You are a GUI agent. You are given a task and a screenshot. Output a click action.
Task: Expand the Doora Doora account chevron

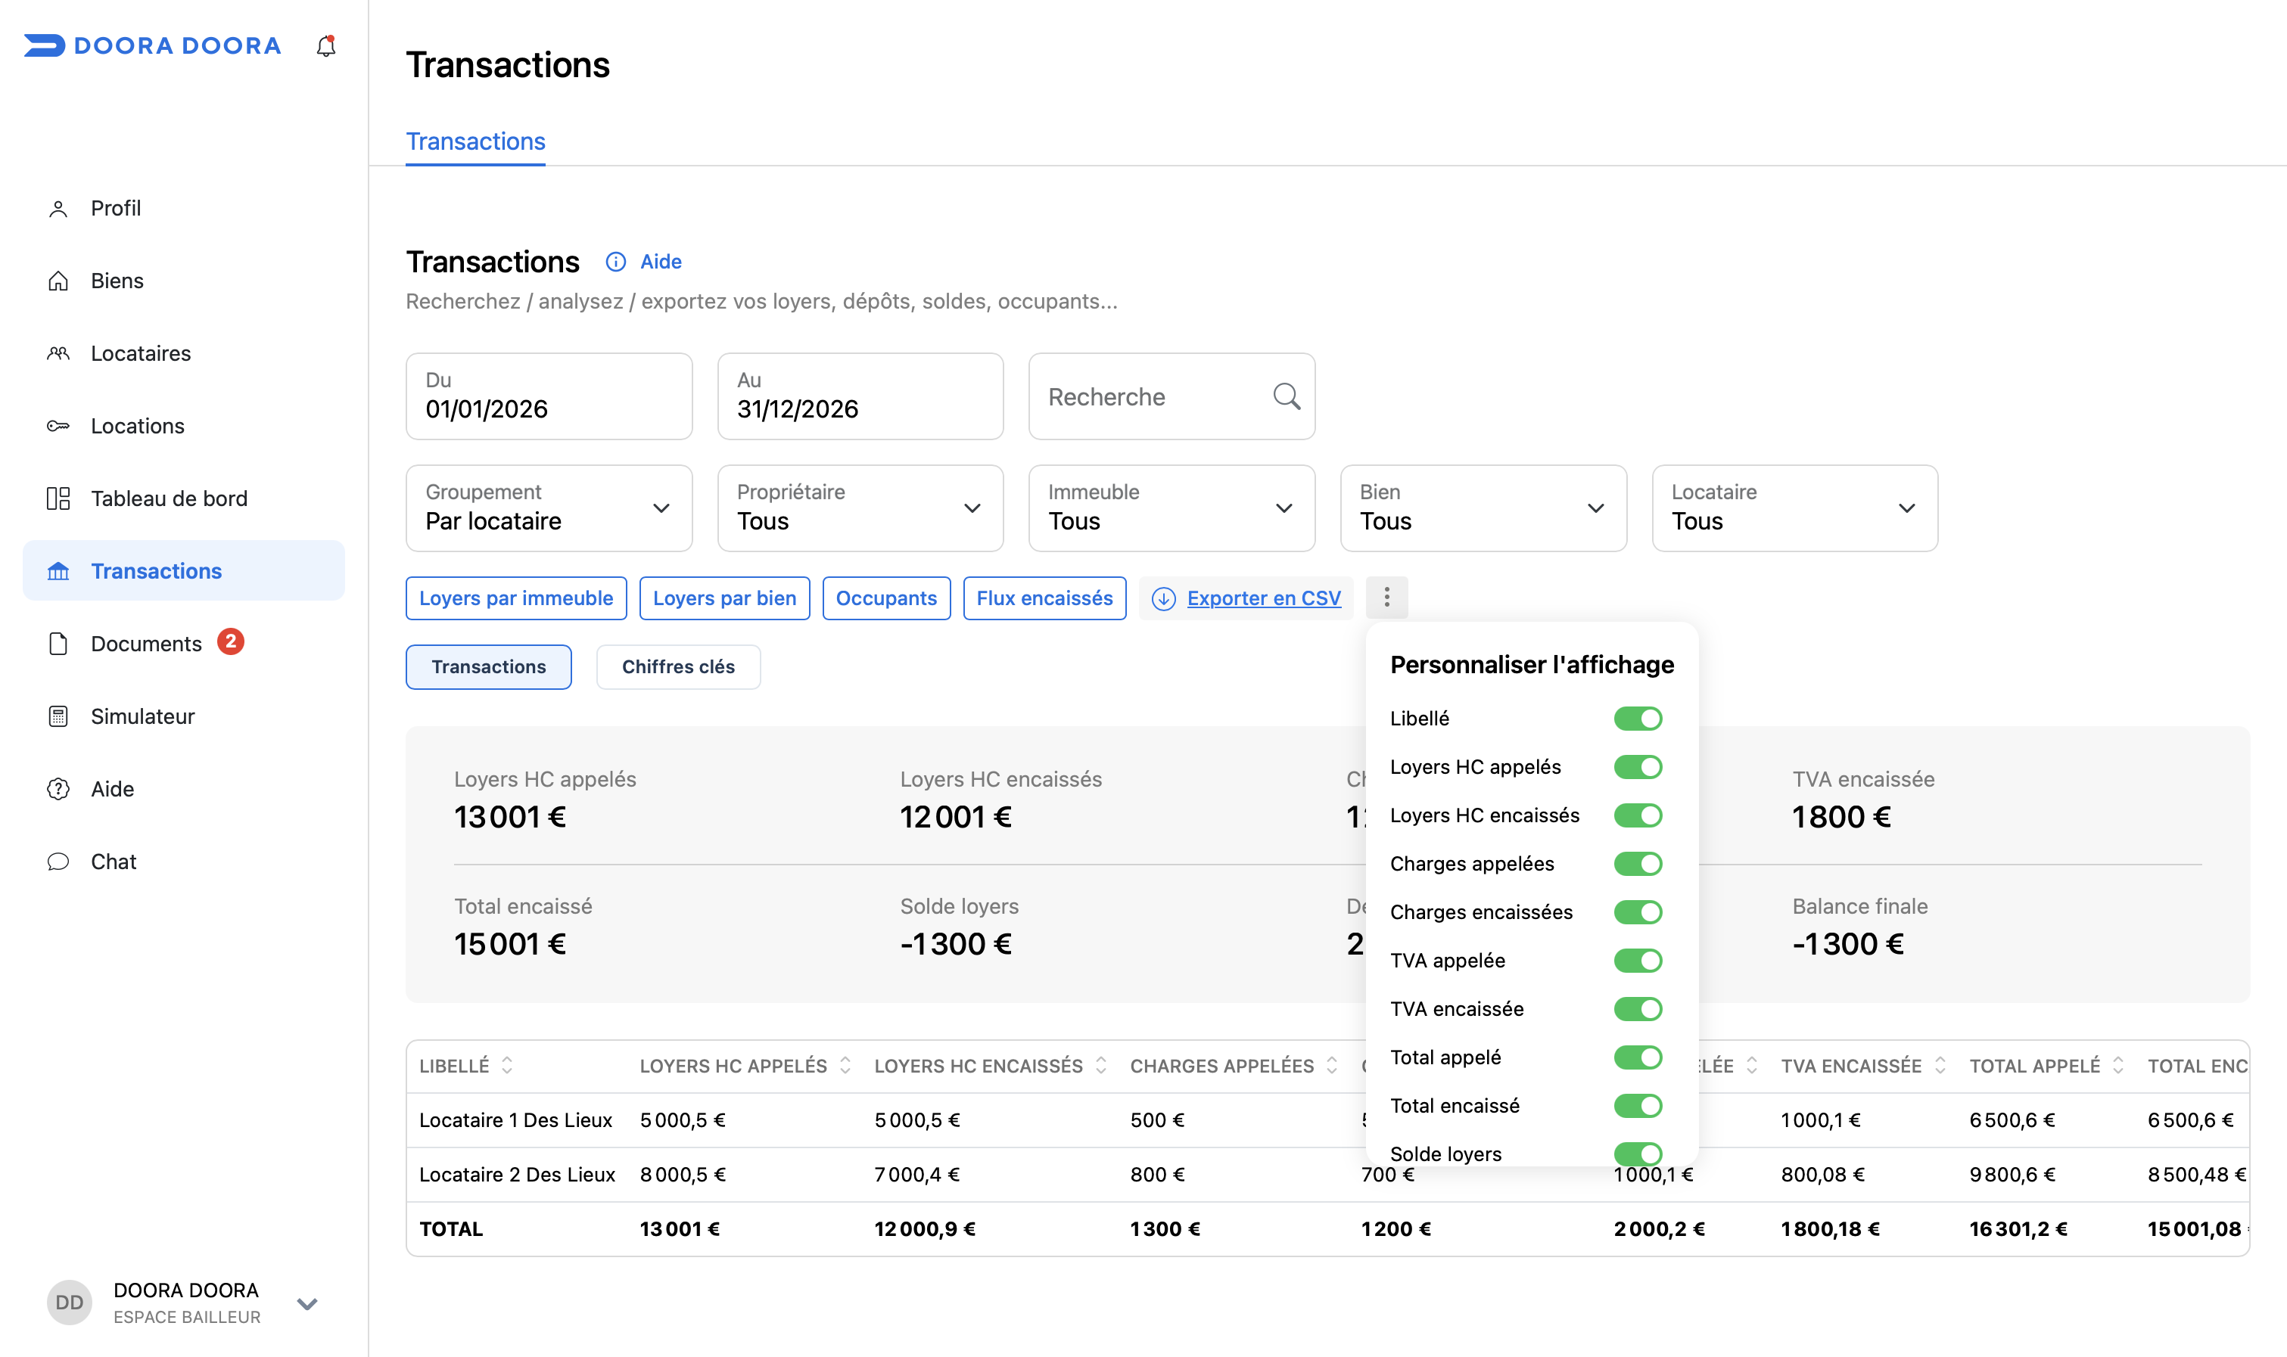(x=307, y=1304)
